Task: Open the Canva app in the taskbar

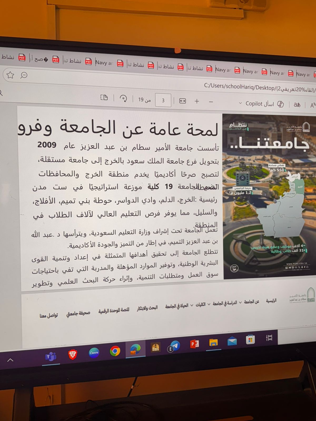Action: pyautogui.click(x=94, y=353)
